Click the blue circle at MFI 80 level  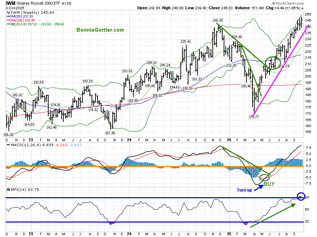coord(301,197)
